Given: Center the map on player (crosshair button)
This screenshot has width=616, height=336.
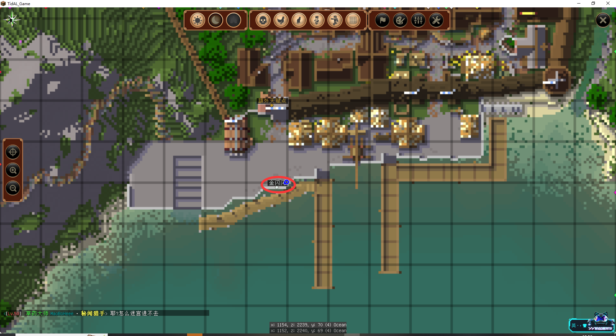Looking at the screenshot, I should [x=13, y=152].
